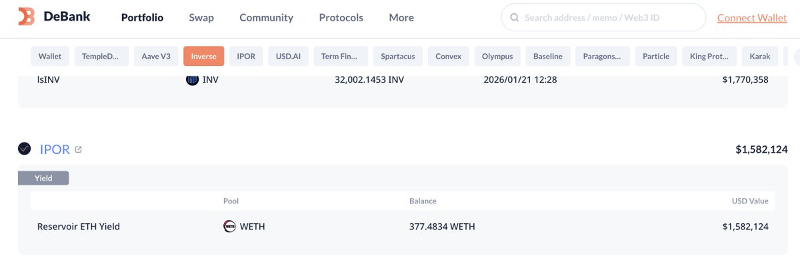Image resolution: width=800 pixels, height=274 pixels.
Task: Select the IPOR protocol chip
Action: pos(246,56)
